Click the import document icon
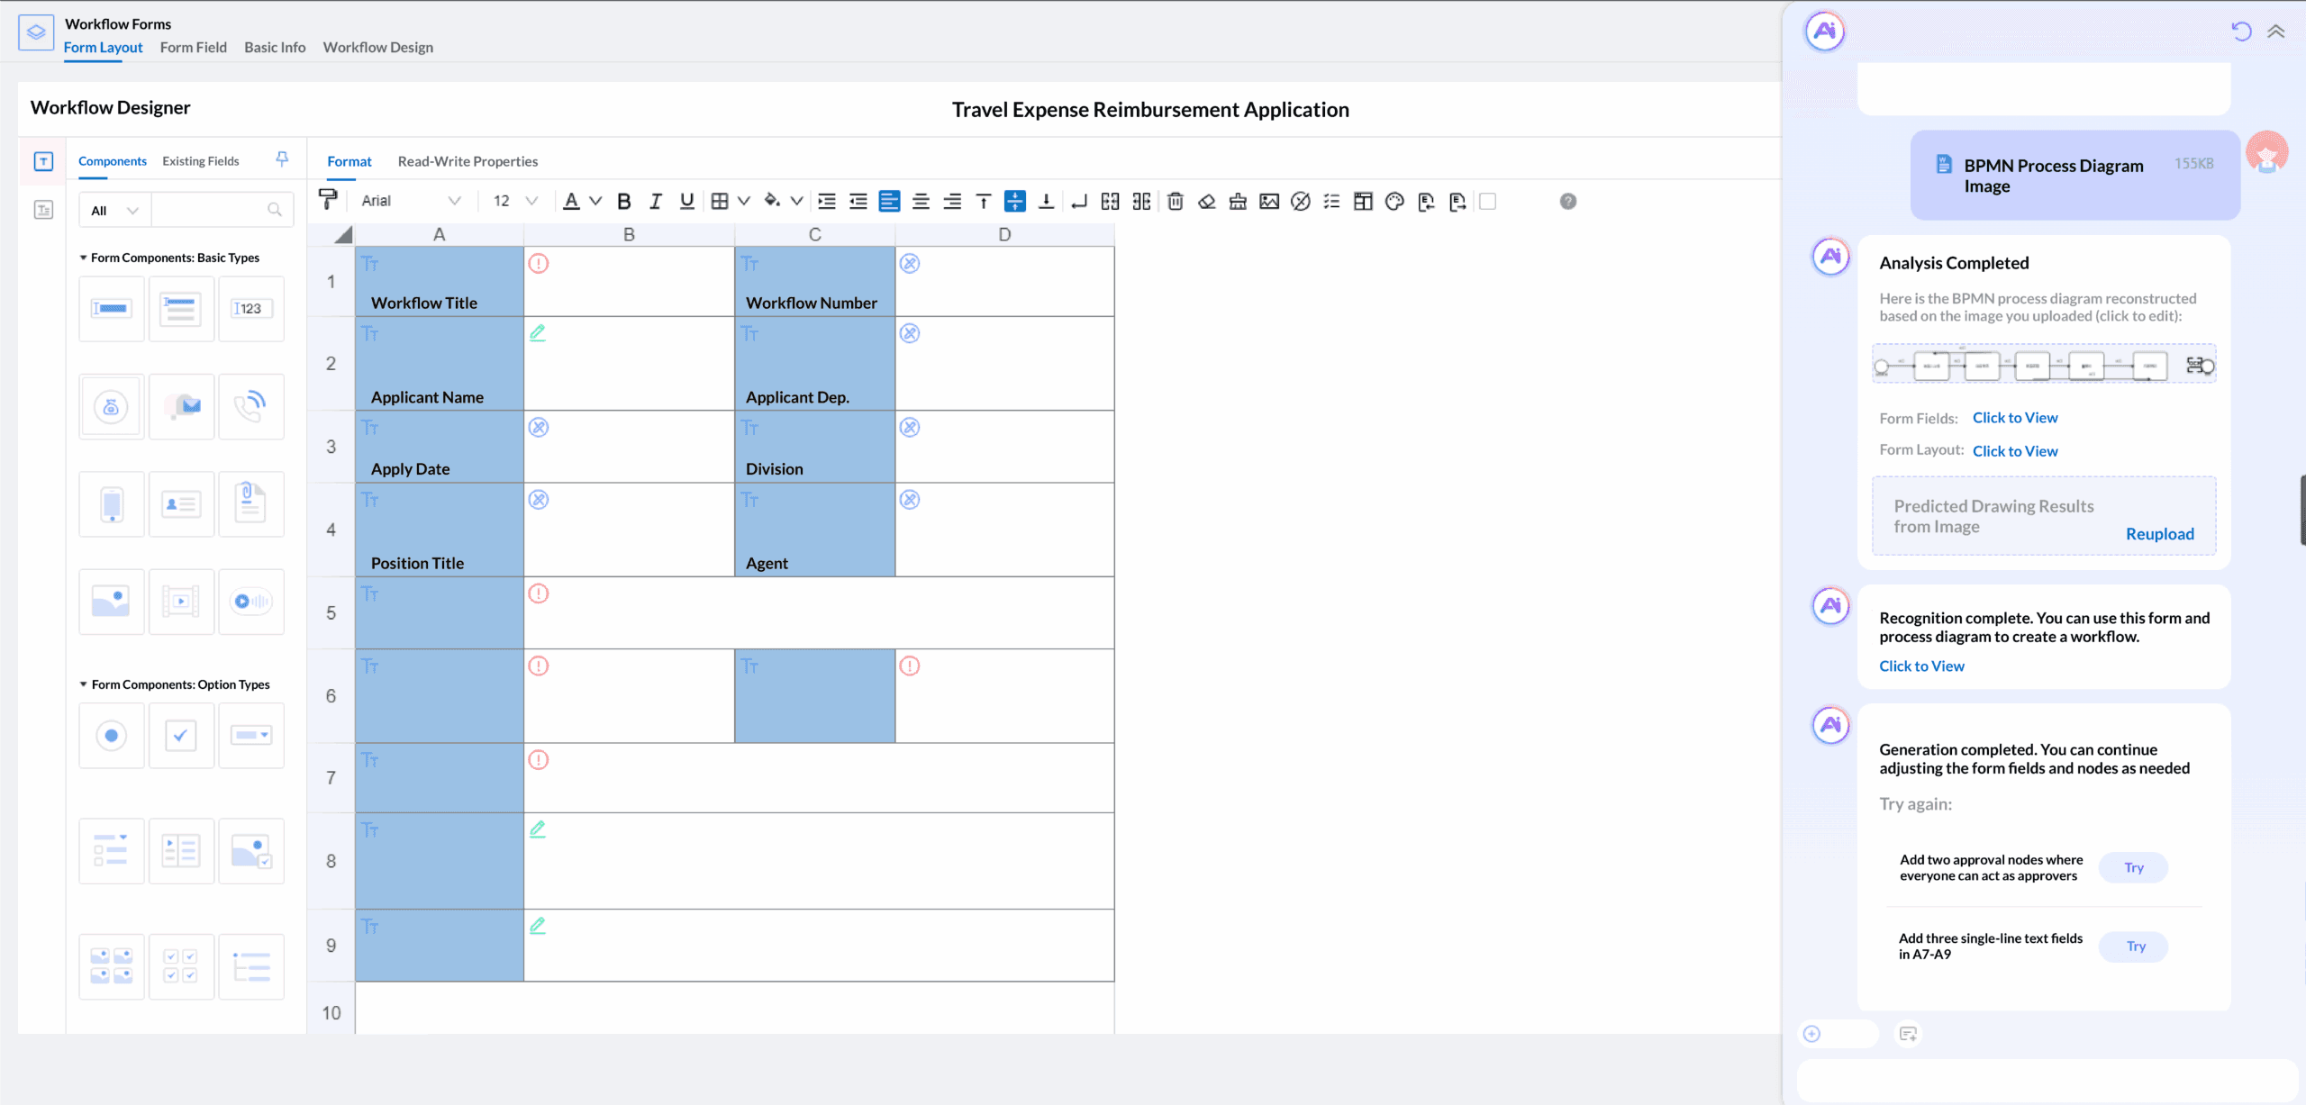The width and height of the screenshot is (2306, 1105). (x=1426, y=201)
